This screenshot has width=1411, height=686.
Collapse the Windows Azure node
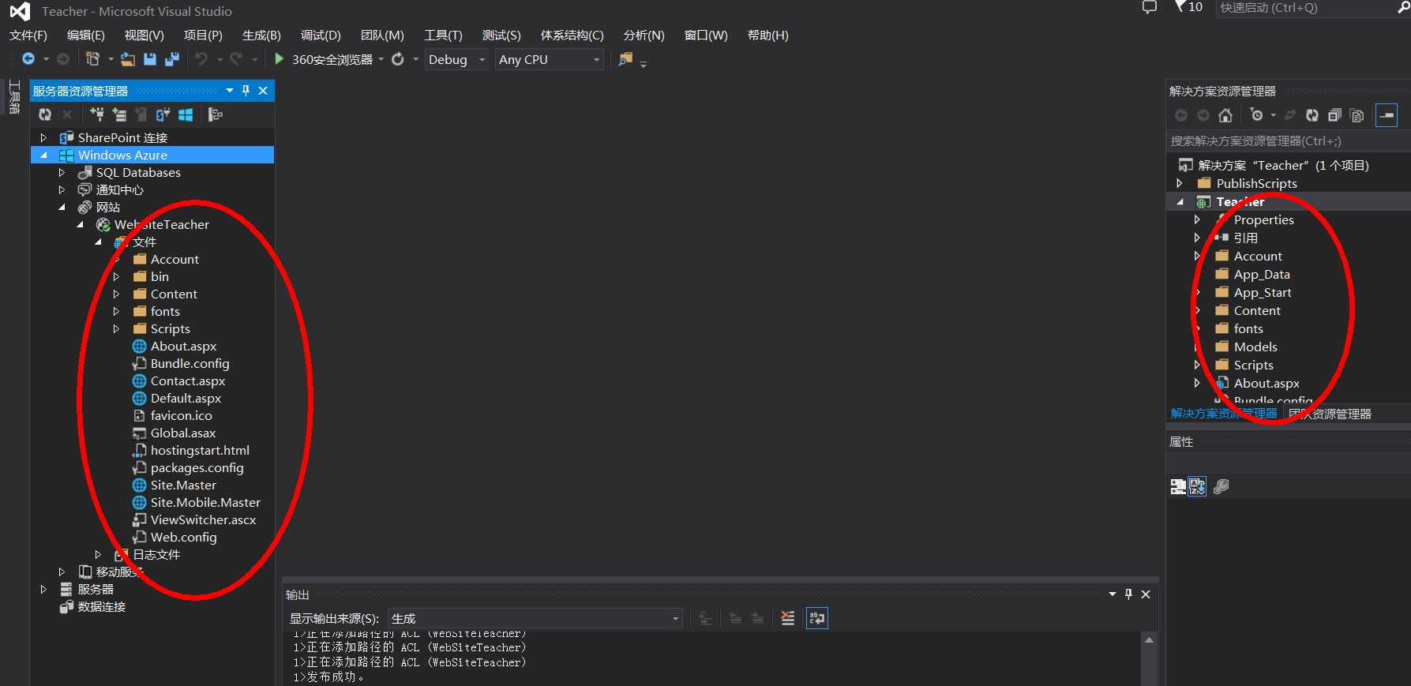tap(43, 155)
